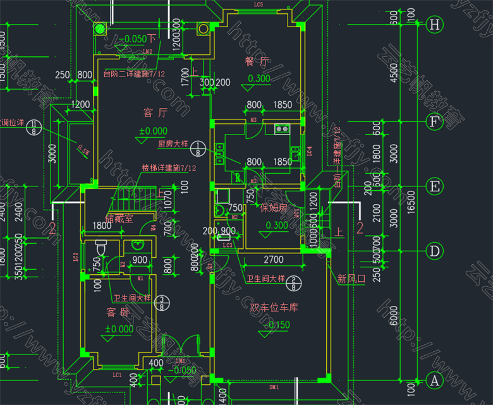The image size is (493, 405).
Task: Select the 1070 dimension by staircase
Action: pos(168,200)
